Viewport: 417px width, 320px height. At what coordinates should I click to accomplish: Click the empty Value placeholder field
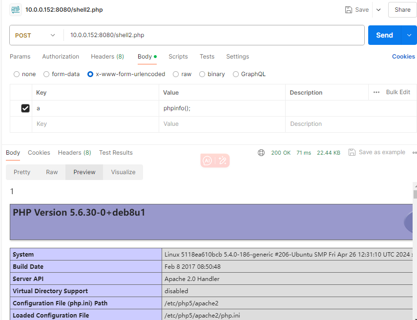tap(222, 124)
